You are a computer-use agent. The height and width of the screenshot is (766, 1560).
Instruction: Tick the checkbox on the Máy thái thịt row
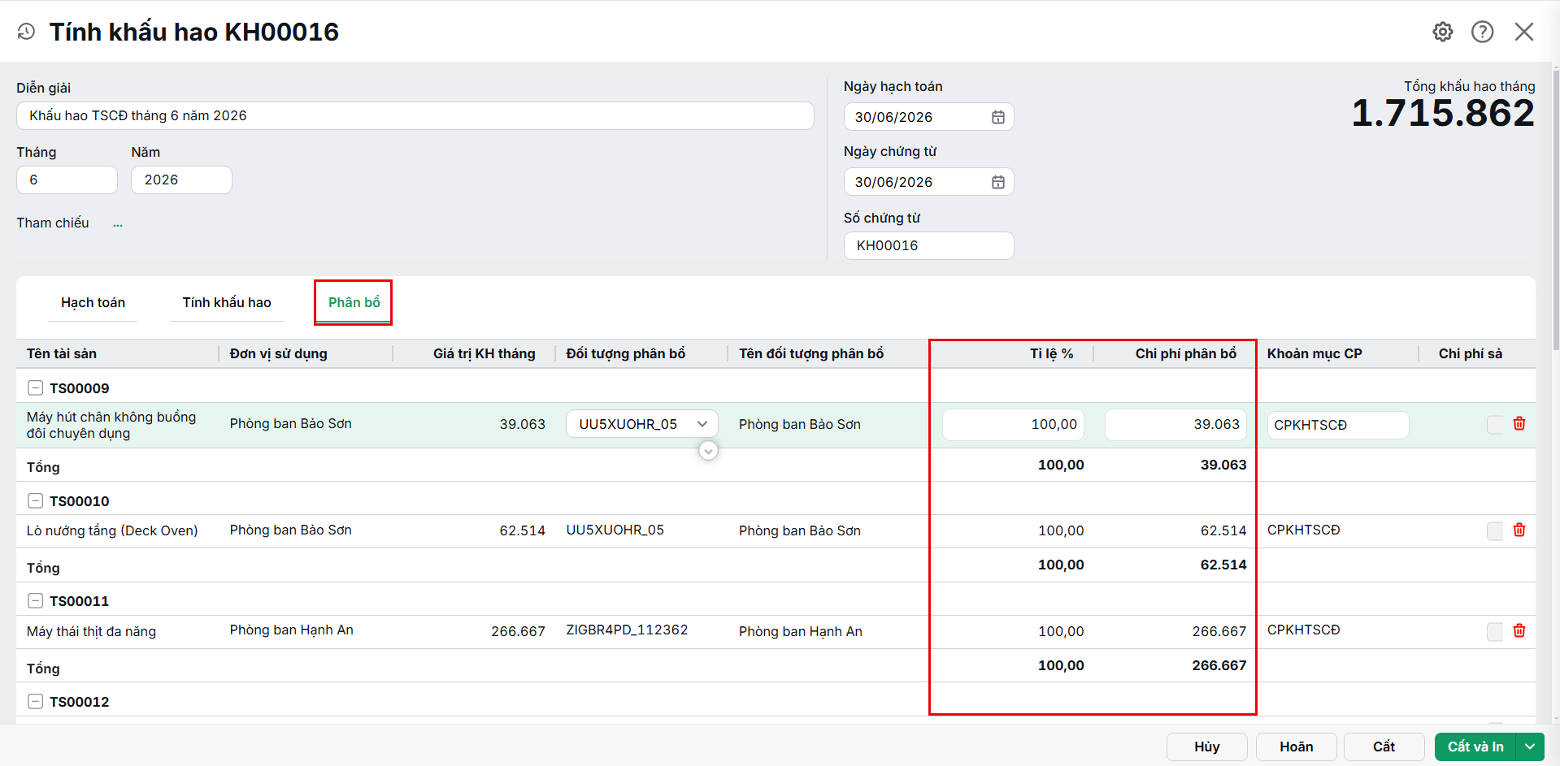1495,632
